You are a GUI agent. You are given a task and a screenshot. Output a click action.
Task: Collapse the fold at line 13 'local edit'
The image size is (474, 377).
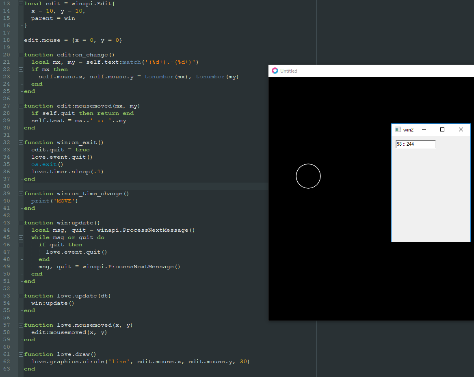coord(21,4)
